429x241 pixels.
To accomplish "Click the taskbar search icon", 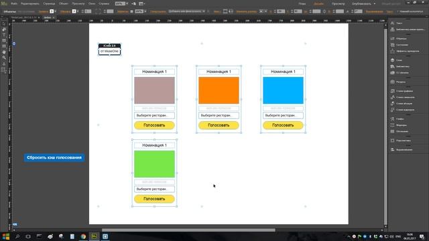I will [17, 236].
